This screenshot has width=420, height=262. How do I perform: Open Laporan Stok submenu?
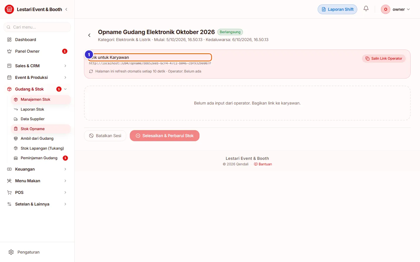coord(41,109)
